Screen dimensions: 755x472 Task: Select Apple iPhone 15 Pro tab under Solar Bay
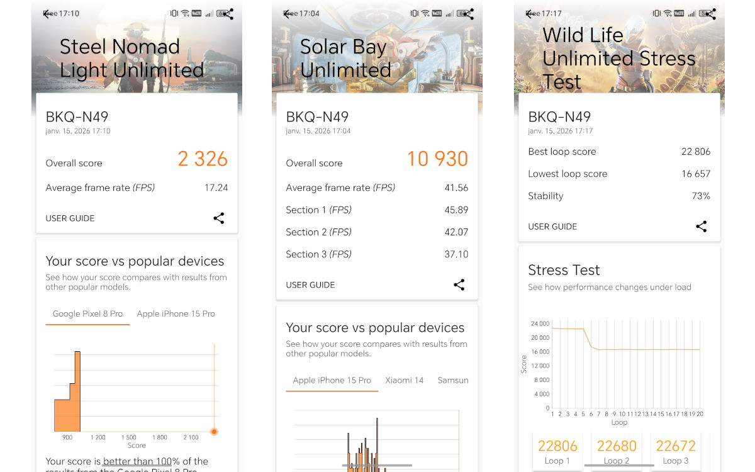[x=332, y=380]
